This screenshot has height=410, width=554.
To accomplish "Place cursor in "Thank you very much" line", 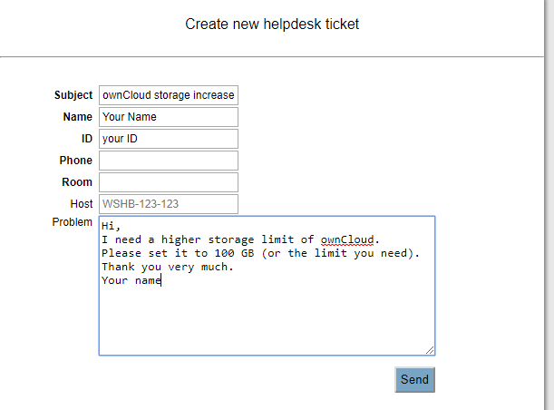I will click(x=168, y=268).
